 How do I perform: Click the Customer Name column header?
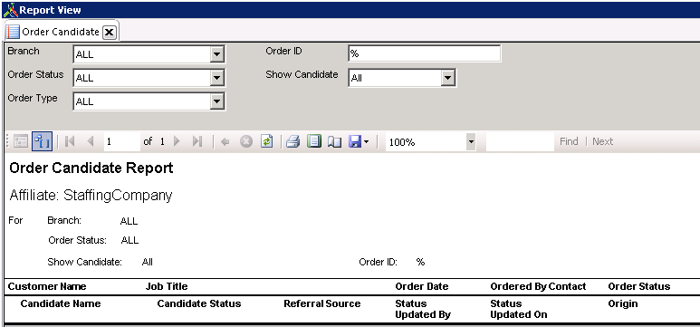pos(47,286)
